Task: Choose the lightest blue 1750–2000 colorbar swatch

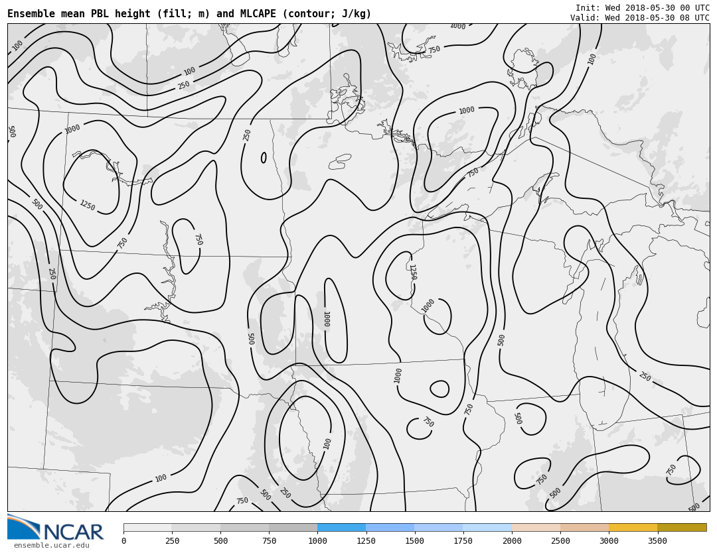Action: tap(487, 527)
